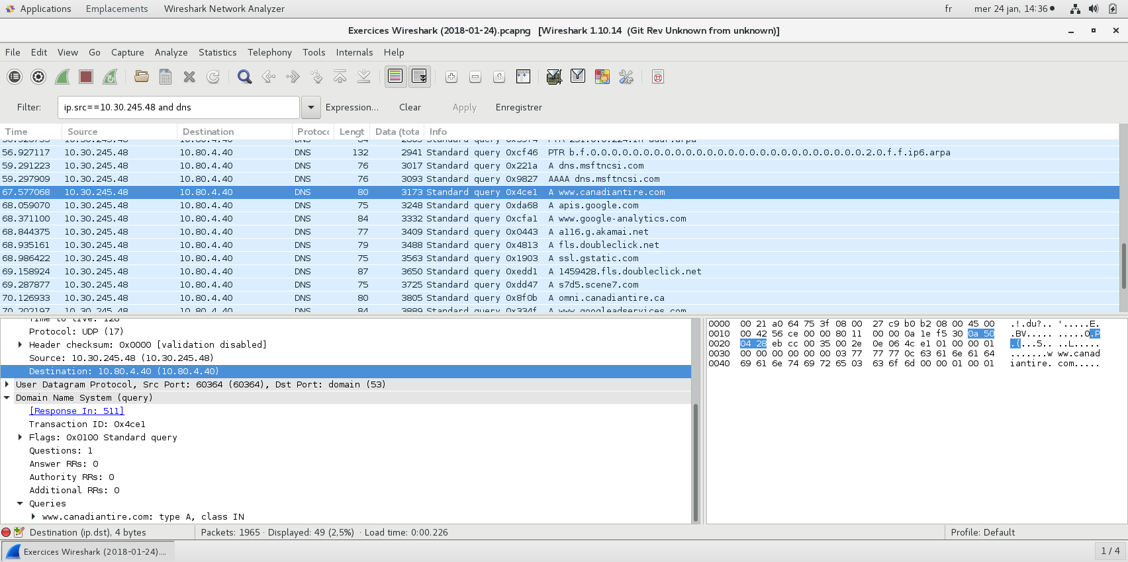Select the apis.google.com DNS query row
Image resolution: width=1128 pixels, height=562 pixels.
click(x=559, y=206)
